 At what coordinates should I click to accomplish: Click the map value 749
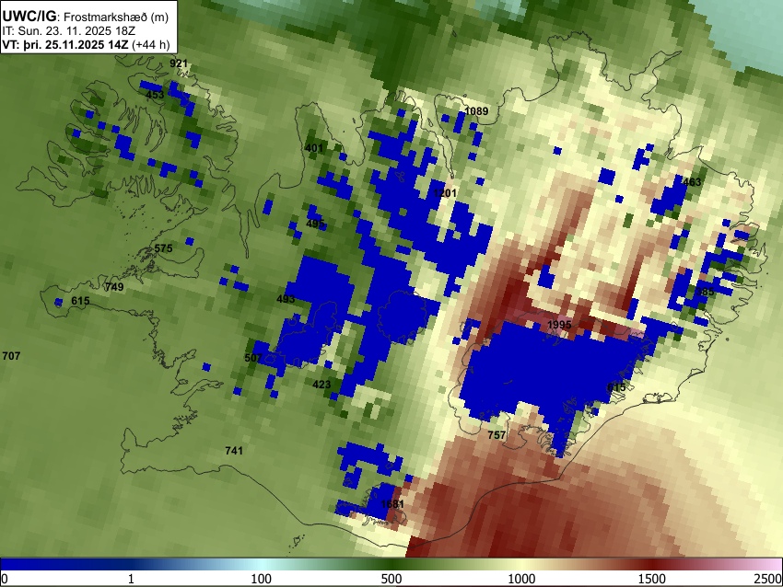tap(114, 287)
